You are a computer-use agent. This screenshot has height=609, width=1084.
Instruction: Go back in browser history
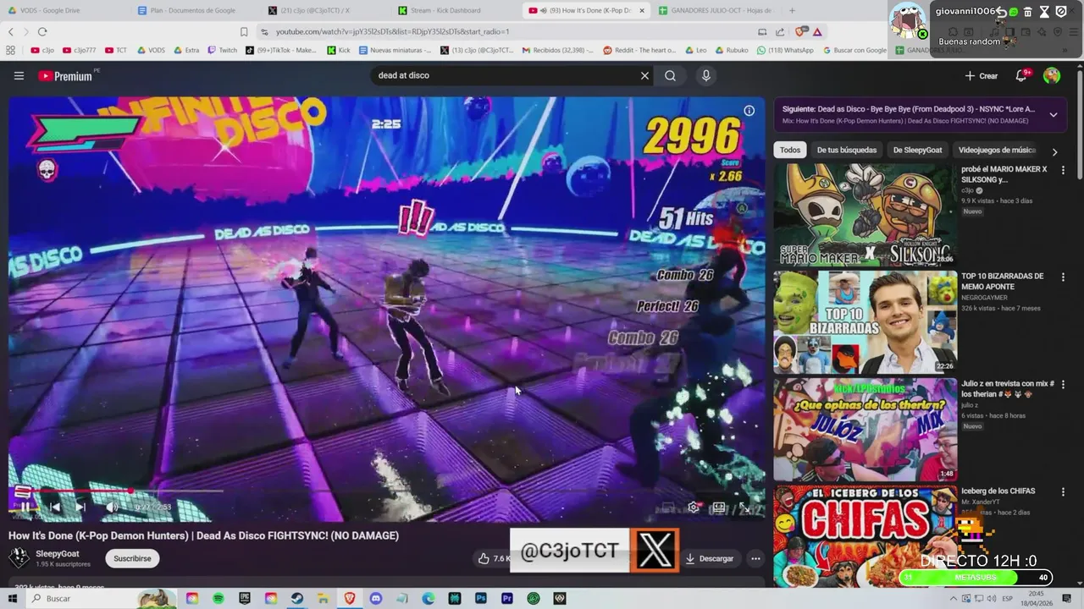click(x=11, y=31)
